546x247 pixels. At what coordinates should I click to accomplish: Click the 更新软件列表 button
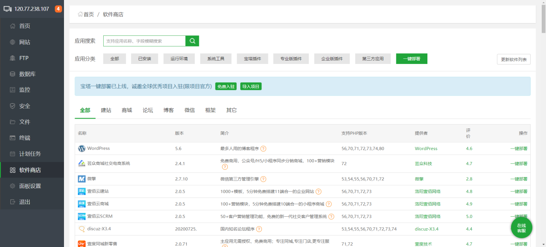(x=514, y=59)
